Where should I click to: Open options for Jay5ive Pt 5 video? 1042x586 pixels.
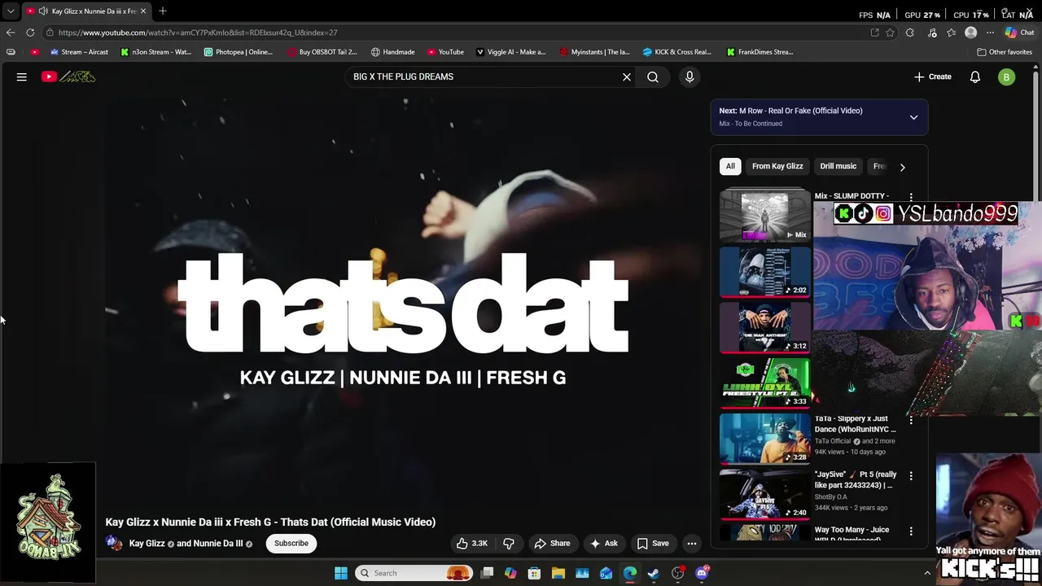click(x=911, y=475)
